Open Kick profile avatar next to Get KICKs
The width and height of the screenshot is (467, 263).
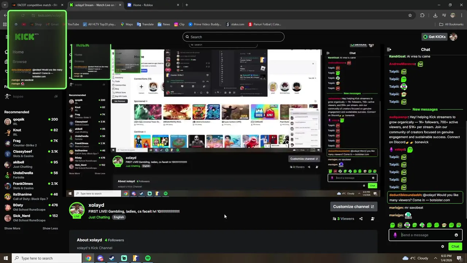point(454,37)
